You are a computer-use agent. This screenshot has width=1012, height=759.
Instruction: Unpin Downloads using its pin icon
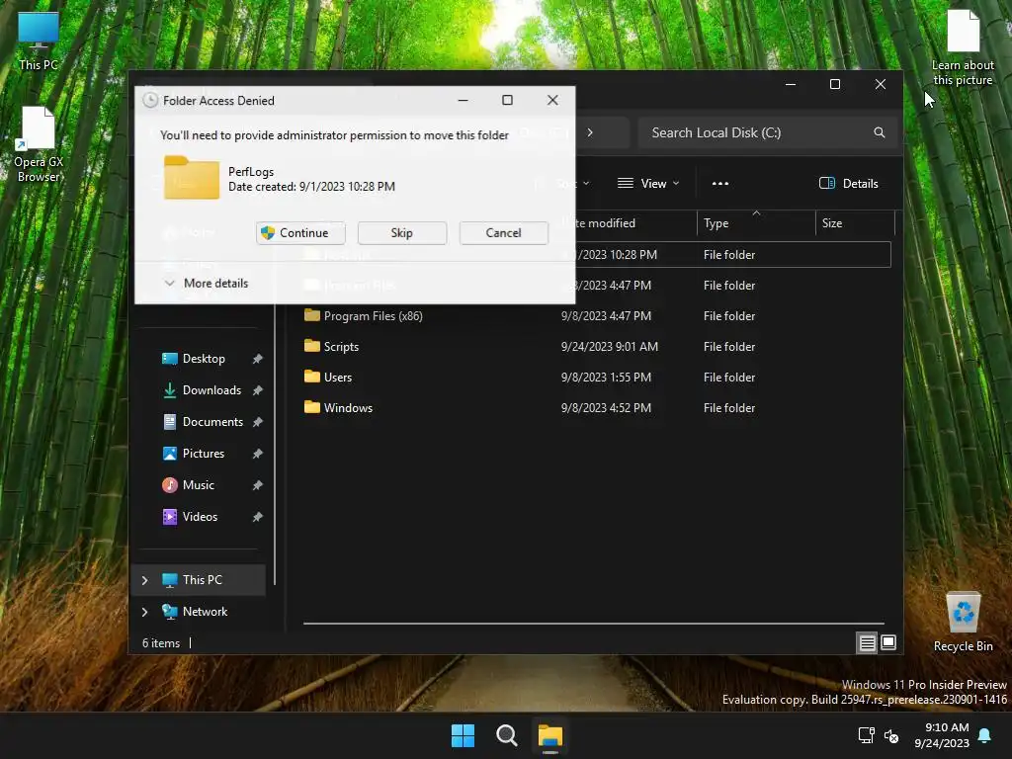click(x=258, y=390)
